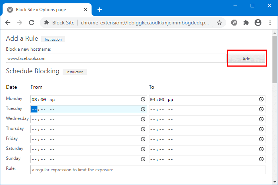The height and width of the screenshot is (185, 278).
Task: Open the Chrome profile avatar
Action: pyautogui.click(x=258, y=23)
